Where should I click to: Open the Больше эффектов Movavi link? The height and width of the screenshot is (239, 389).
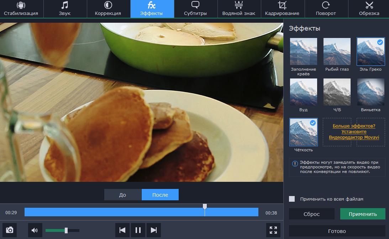point(354,132)
